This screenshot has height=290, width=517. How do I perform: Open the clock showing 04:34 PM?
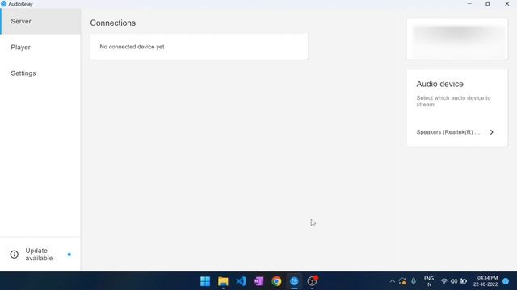click(485, 281)
